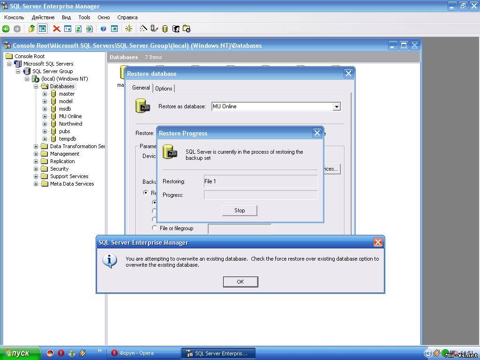Expand the Northwind database node
Screen dimensions: 480x360
[45, 124]
